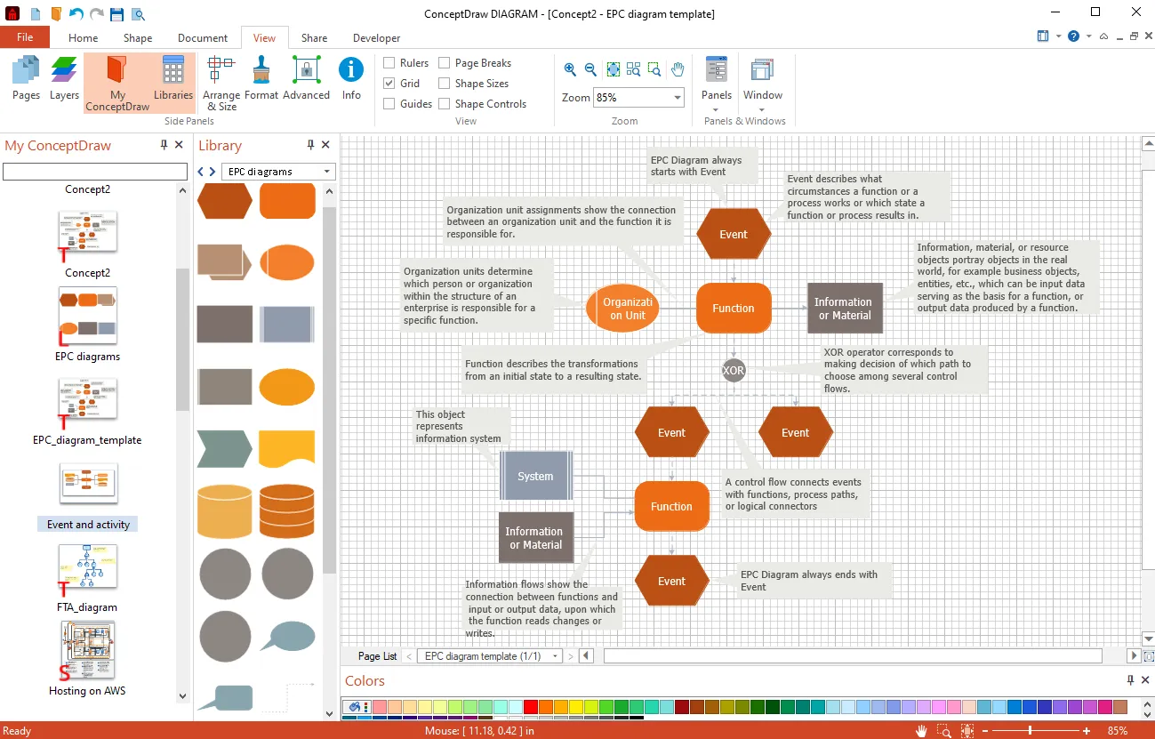Image resolution: width=1155 pixels, height=739 pixels.
Task: Select the Zoom In magnifier tool
Action: click(570, 68)
